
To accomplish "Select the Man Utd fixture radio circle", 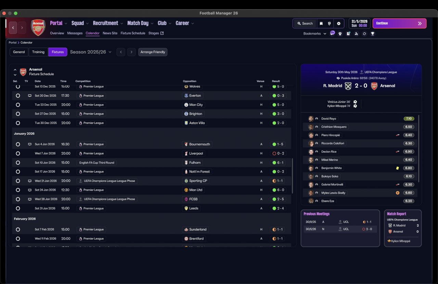I will point(18,190).
